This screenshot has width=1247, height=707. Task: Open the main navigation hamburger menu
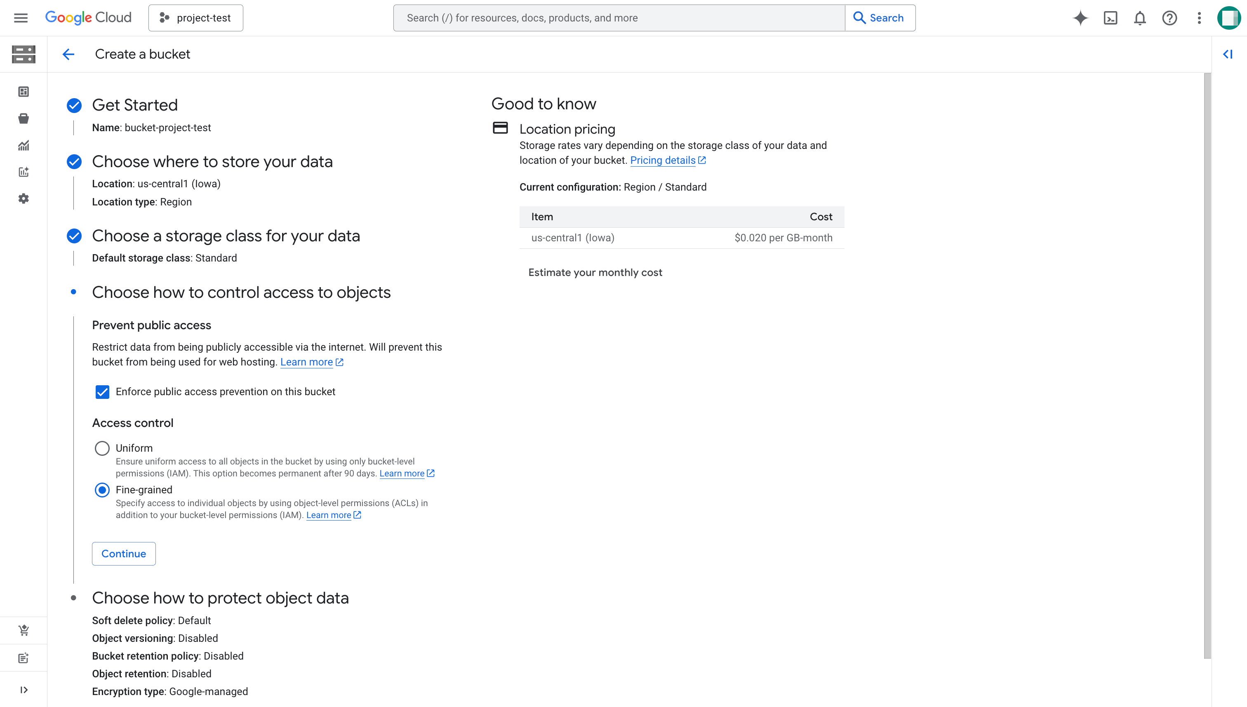20,18
